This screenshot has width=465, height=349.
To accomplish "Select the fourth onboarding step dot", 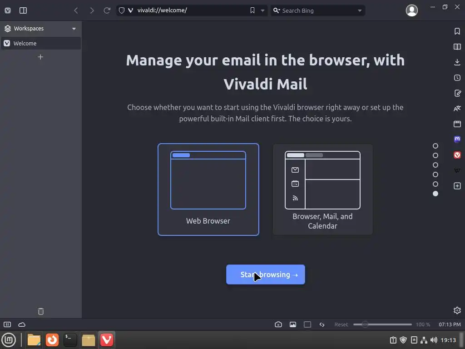I will click(x=435, y=174).
